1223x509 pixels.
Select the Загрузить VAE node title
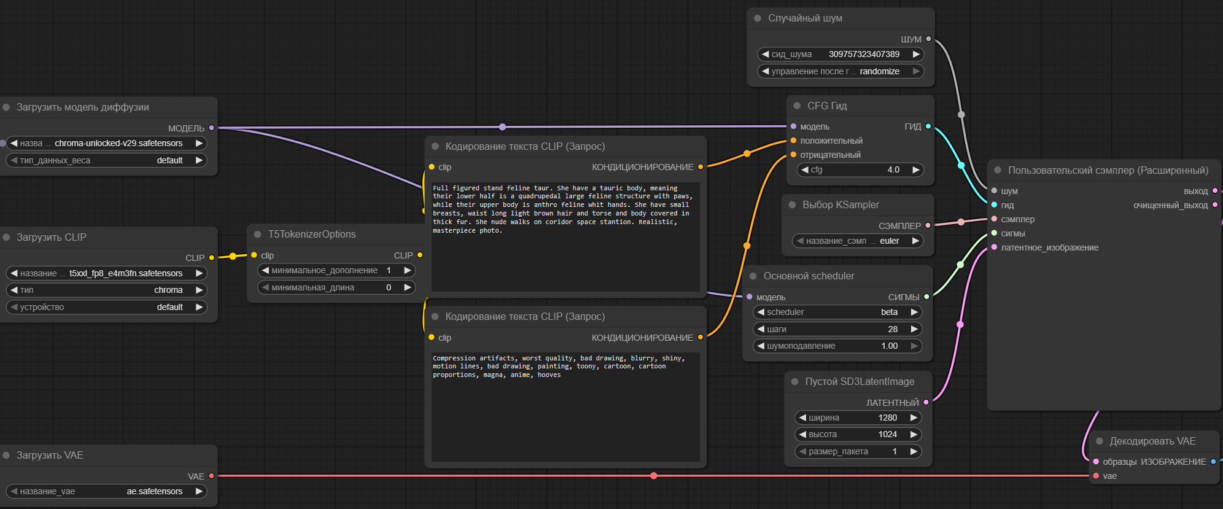click(50, 456)
